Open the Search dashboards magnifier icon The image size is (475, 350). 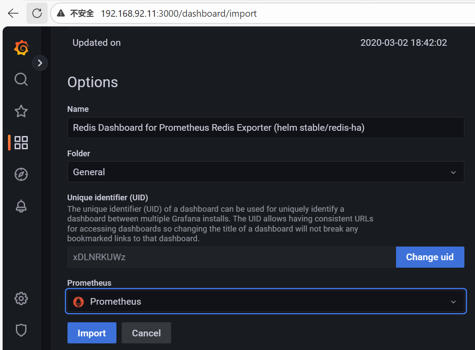pyautogui.click(x=21, y=79)
